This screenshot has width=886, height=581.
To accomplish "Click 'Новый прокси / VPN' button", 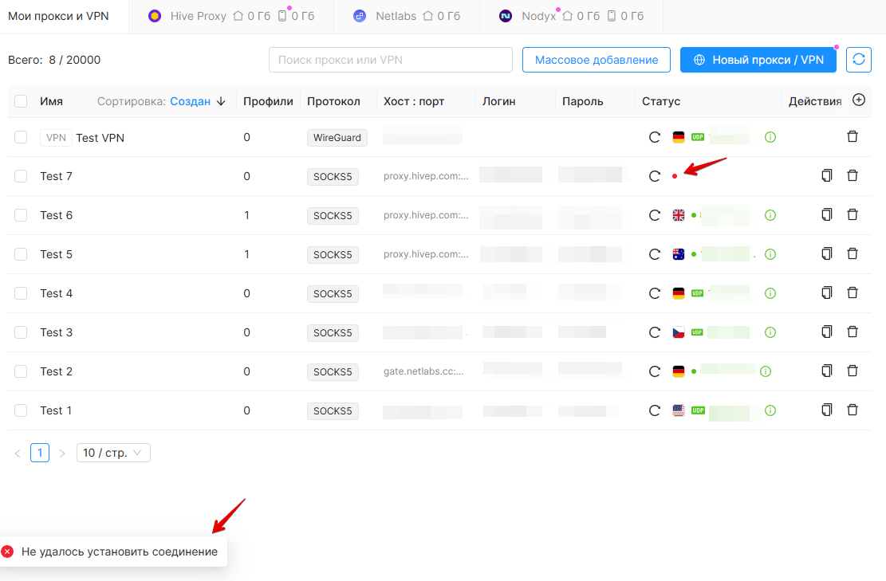I will point(758,60).
